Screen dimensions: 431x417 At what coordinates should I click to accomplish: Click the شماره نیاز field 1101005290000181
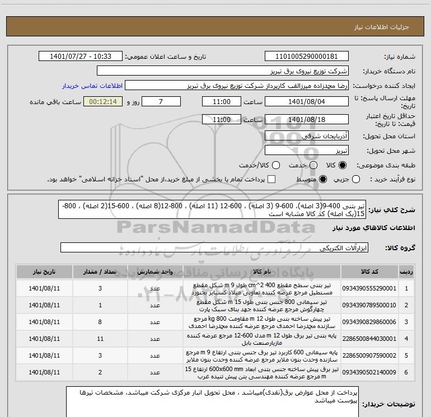coord(307,57)
